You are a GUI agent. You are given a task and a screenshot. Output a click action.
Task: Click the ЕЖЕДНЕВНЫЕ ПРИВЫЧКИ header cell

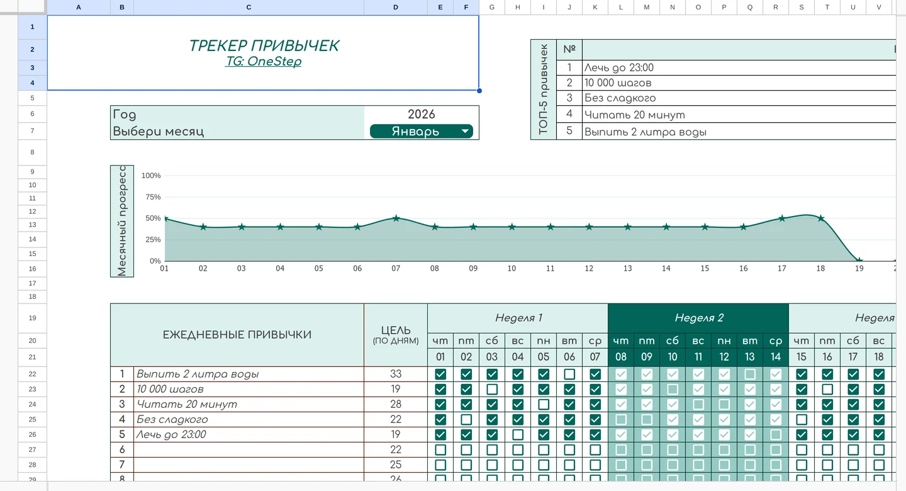[237, 335]
